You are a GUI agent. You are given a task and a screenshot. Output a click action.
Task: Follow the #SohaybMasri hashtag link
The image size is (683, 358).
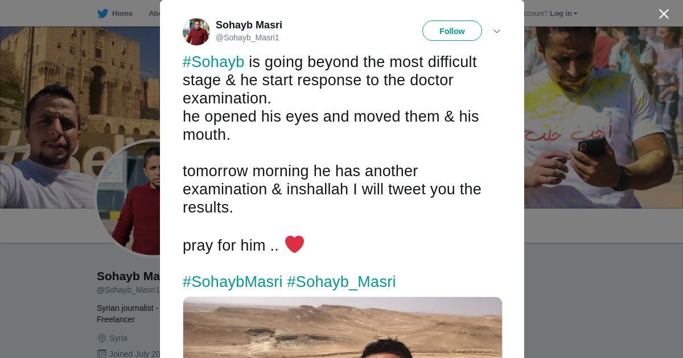(232, 282)
